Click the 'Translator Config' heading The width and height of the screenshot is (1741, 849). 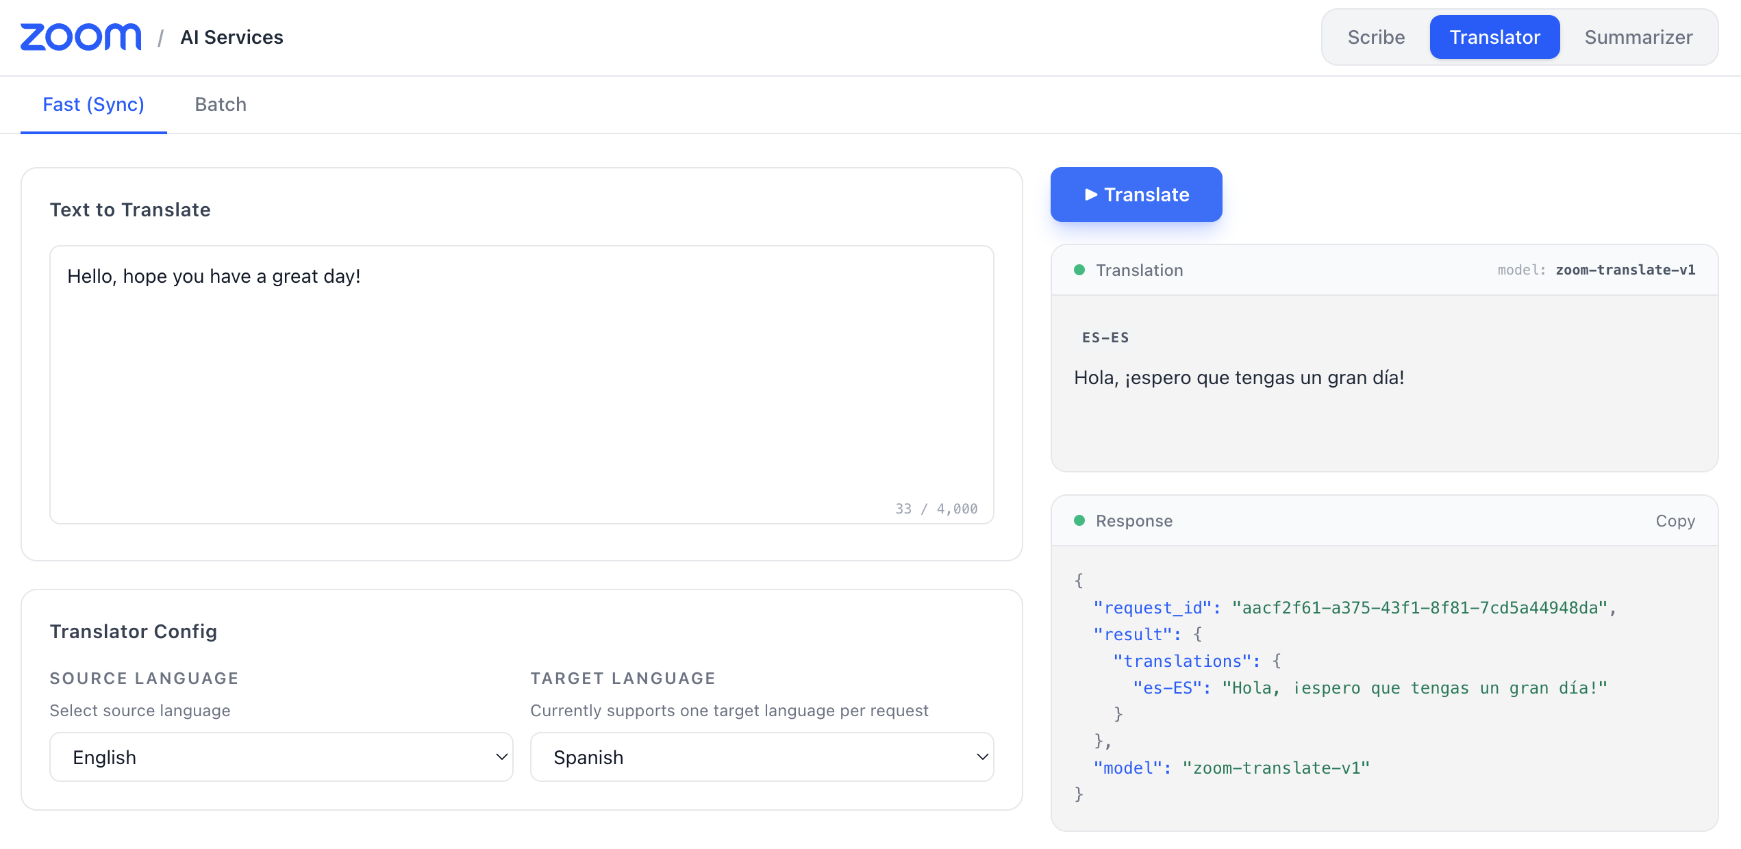[134, 631]
